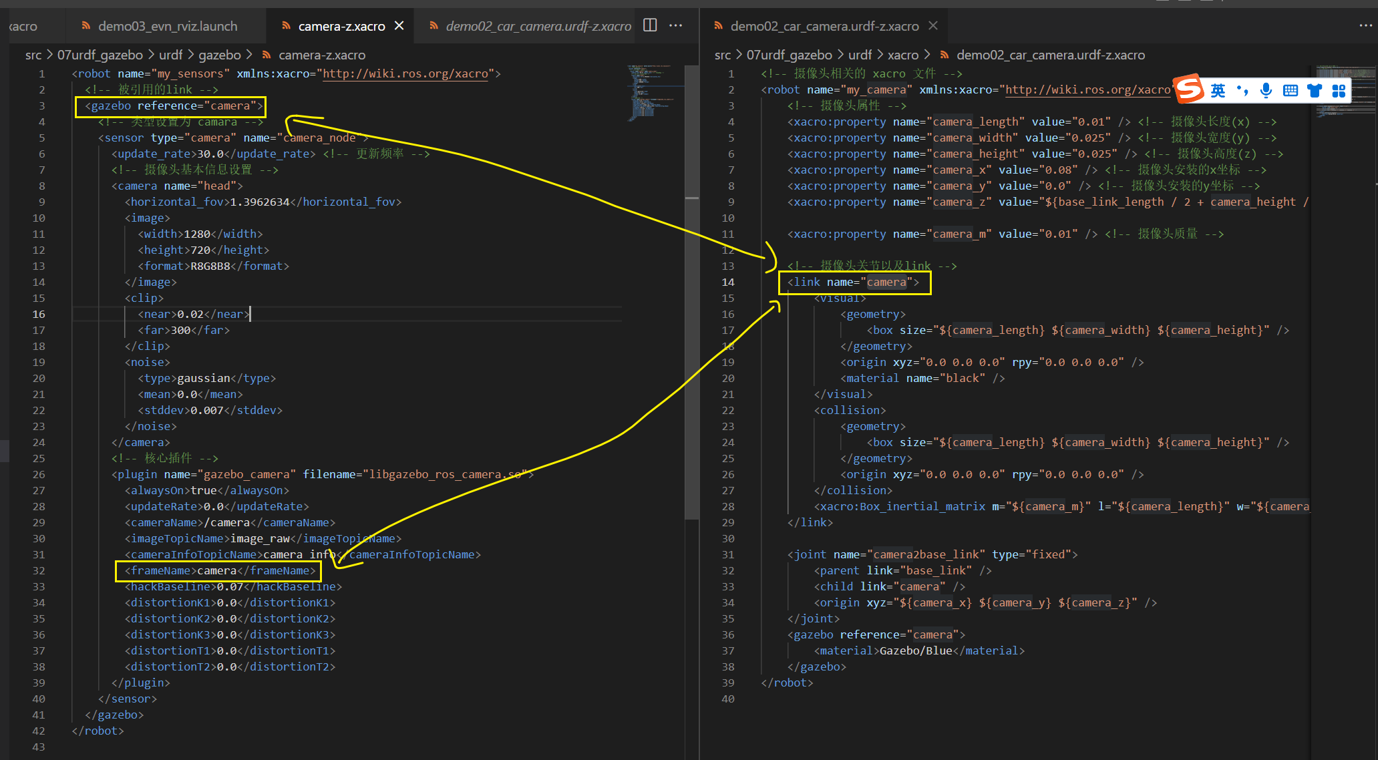Image resolution: width=1378 pixels, height=760 pixels.
Task: Click '<near>0.02</near>' line in left editor
Action: point(194,314)
